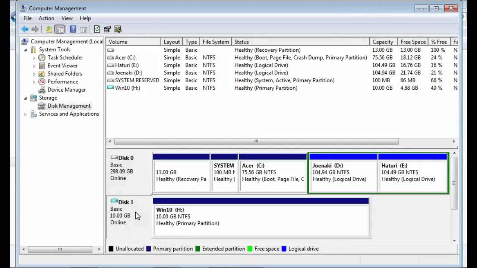Click the 75.56 GB capacity cell

[382, 58]
